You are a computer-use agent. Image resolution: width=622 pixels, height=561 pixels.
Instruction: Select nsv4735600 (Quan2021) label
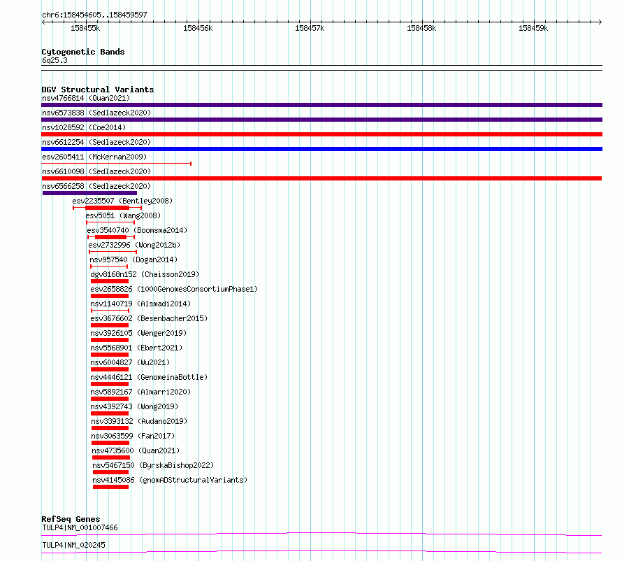click(136, 450)
